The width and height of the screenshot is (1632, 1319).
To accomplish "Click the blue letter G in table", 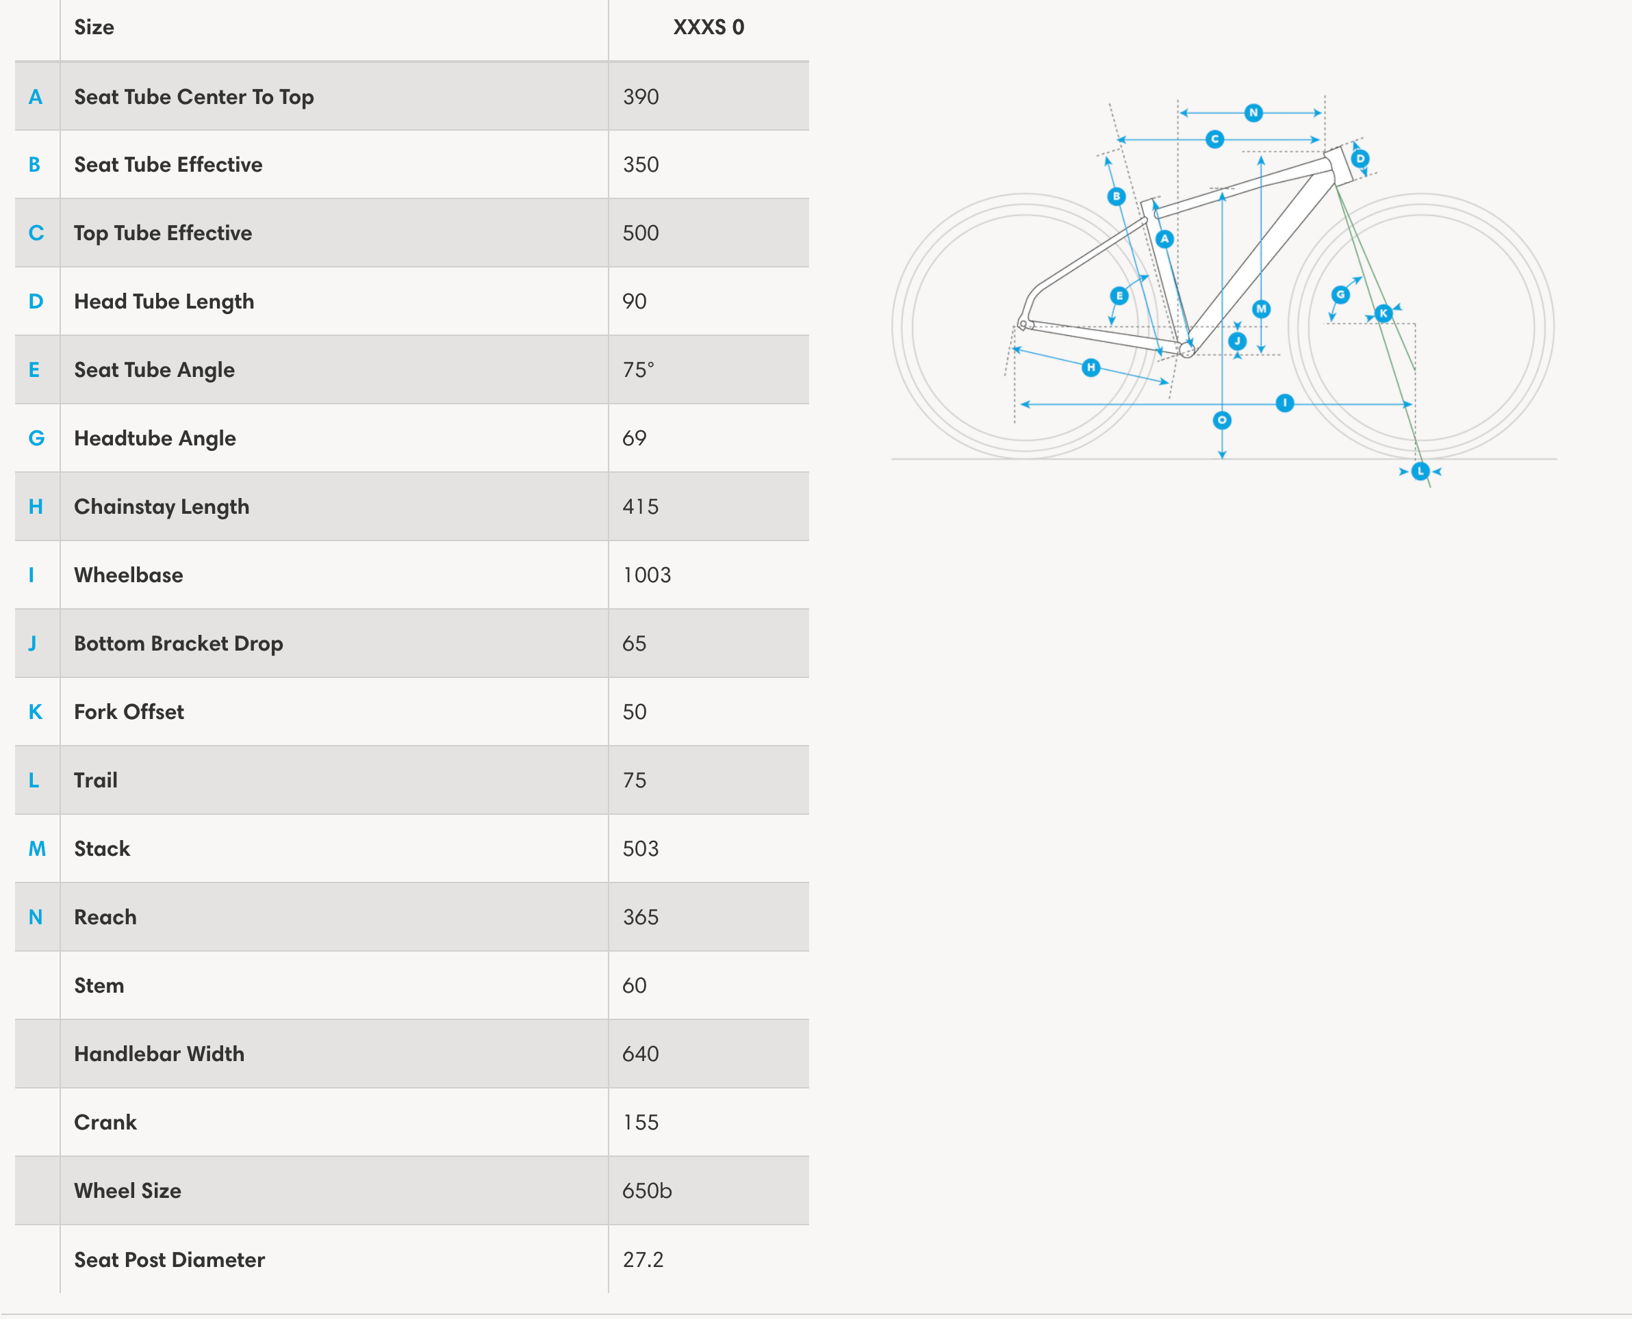I will click(36, 439).
